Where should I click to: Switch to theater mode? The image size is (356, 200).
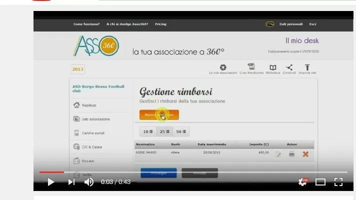[x=320, y=182]
